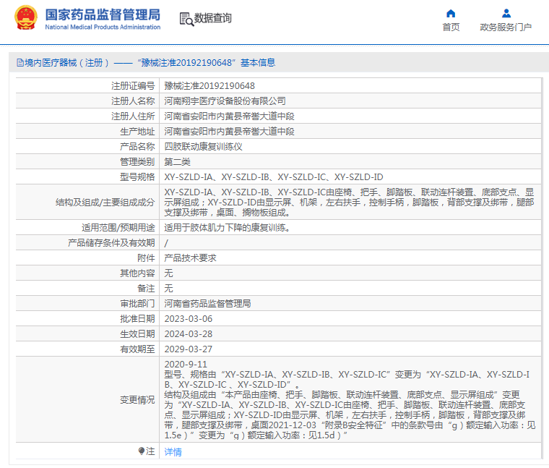Click the 产品技术要求 attachment text
Image resolution: width=549 pixels, height=468 pixels.
click(190, 258)
